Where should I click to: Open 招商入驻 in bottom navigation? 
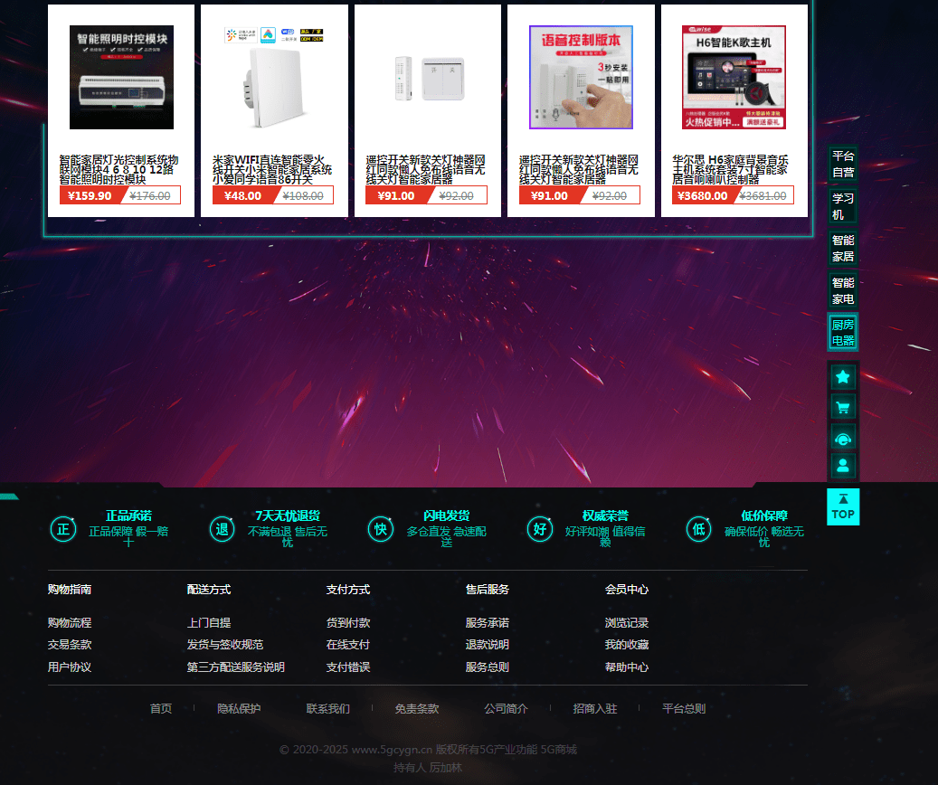[x=595, y=708]
